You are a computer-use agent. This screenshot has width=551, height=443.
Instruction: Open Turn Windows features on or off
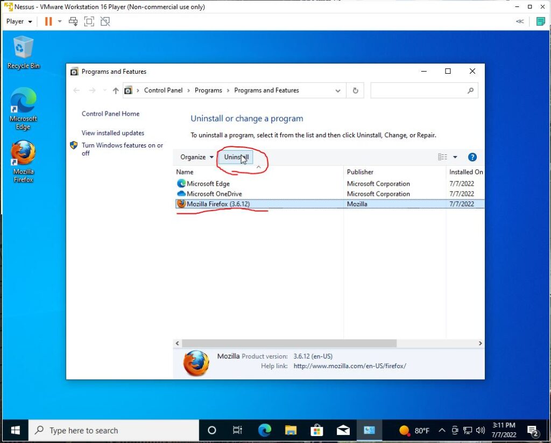click(122, 149)
